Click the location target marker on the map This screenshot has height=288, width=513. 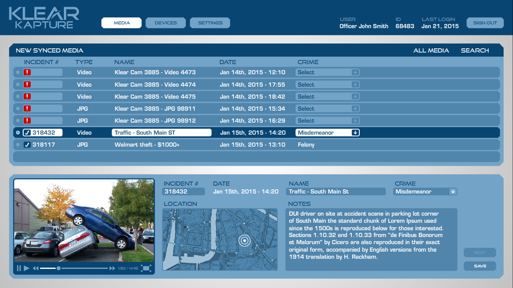tap(244, 240)
